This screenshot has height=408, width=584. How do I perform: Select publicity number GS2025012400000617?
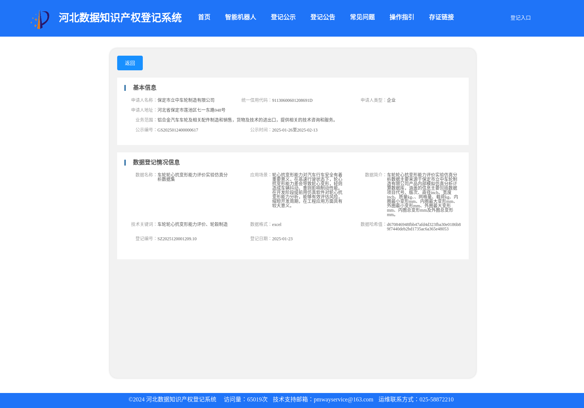click(x=178, y=130)
